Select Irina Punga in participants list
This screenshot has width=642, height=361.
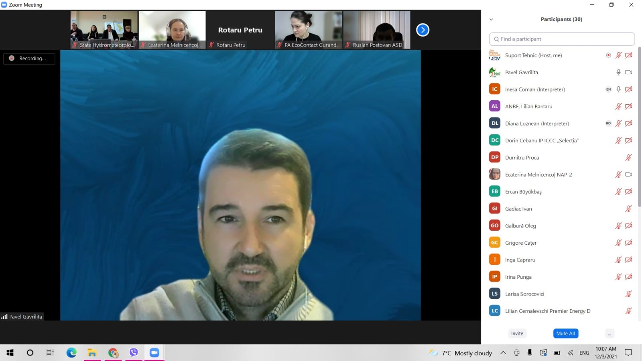518,277
